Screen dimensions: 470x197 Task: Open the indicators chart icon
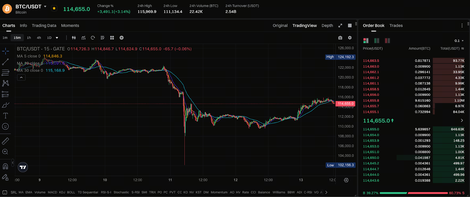(83, 38)
